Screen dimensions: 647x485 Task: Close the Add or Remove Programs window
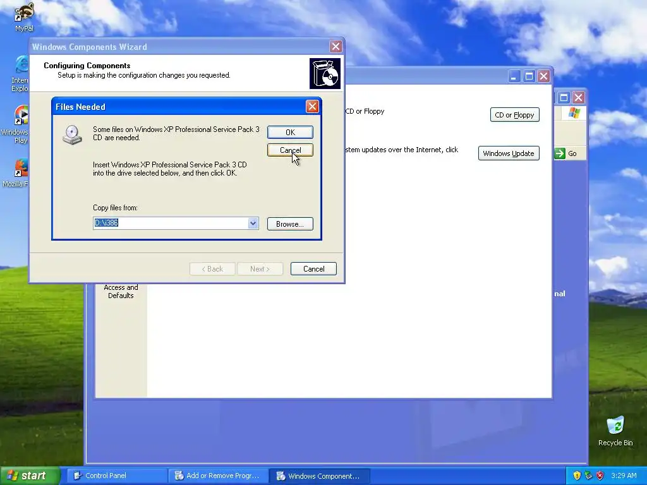click(544, 76)
